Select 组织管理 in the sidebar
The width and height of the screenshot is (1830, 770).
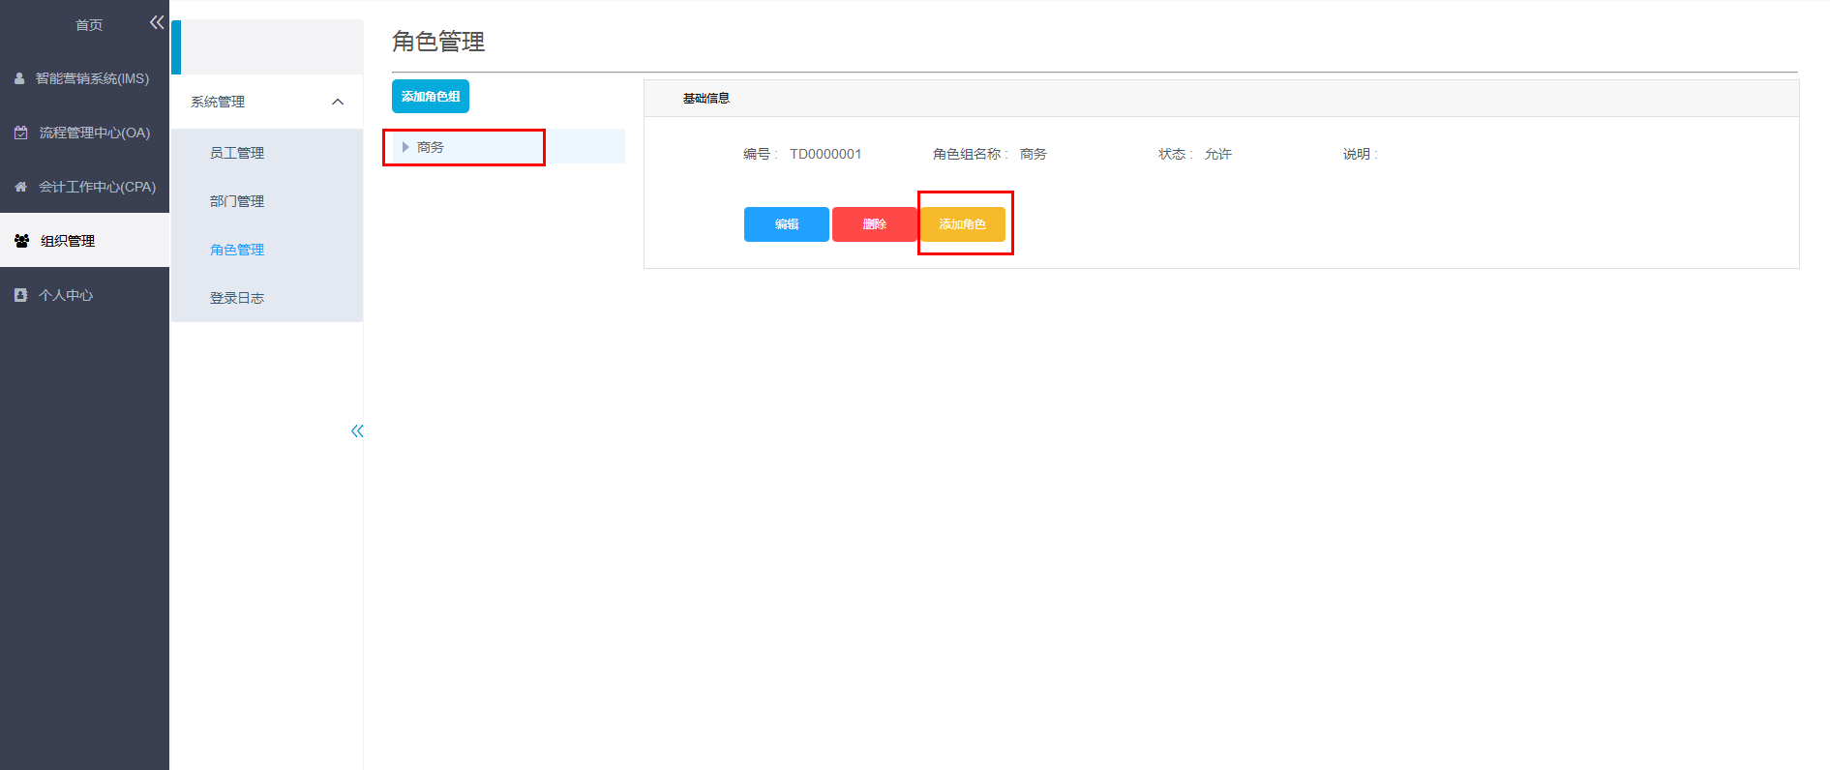(84, 241)
